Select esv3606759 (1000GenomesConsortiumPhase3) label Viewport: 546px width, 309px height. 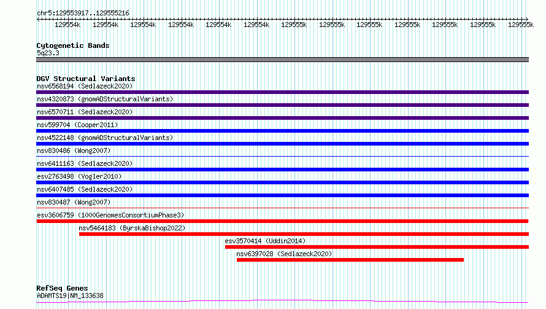[110, 215]
